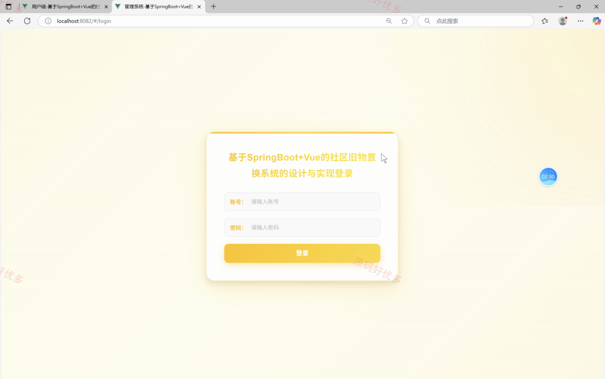Switch to the 用户端 SpringBoot+Vue tab
The image size is (605, 379).
(x=66, y=6)
